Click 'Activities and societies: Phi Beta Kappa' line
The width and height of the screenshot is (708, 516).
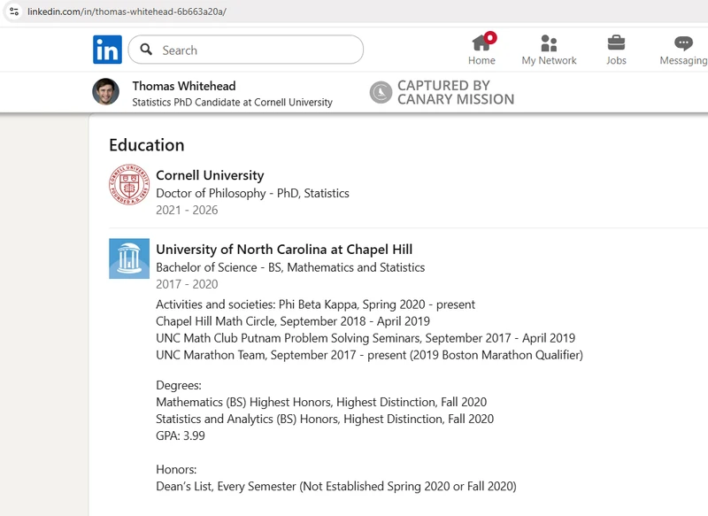[315, 304]
